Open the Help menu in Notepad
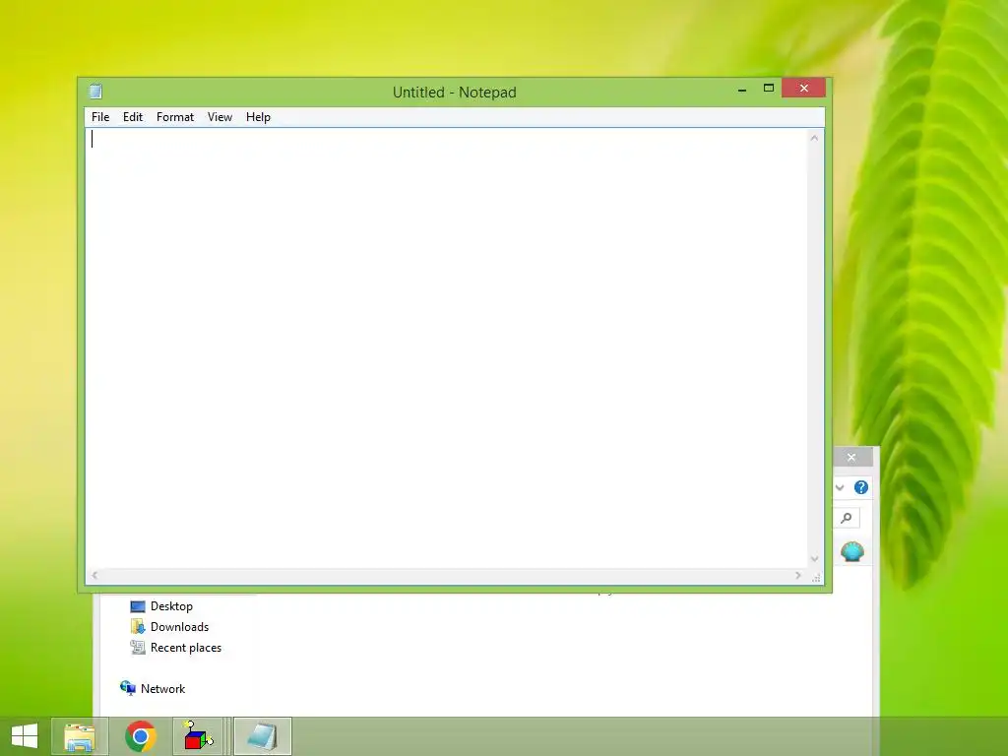 (258, 117)
